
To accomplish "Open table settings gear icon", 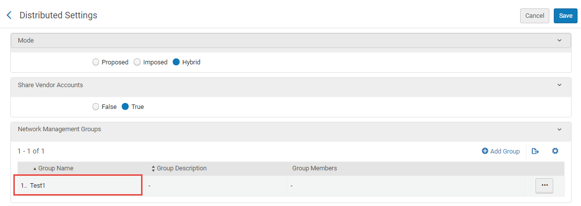I will (x=555, y=151).
